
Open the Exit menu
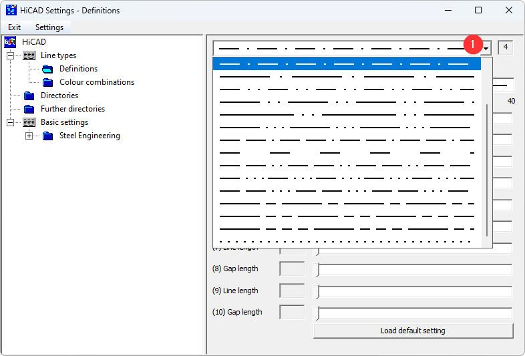[x=14, y=27]
